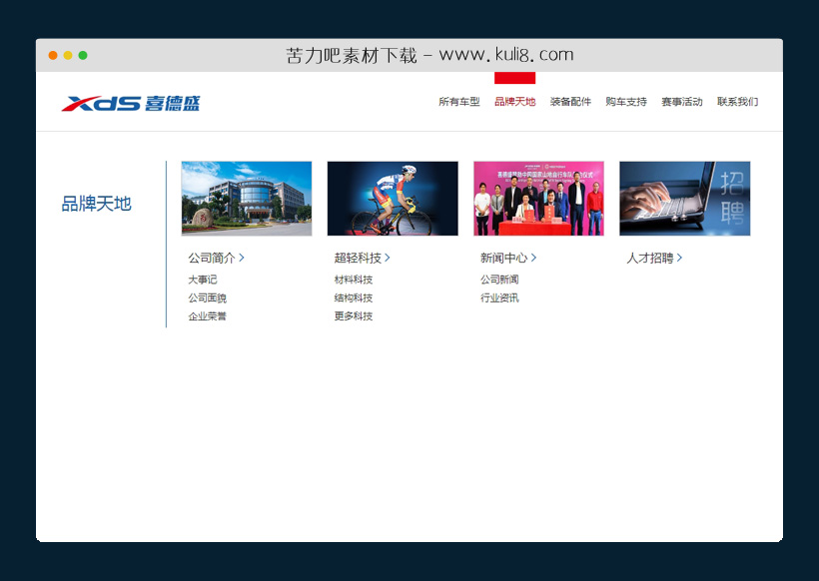Open the 所有车型 menu item

click(x=457, y=101)
